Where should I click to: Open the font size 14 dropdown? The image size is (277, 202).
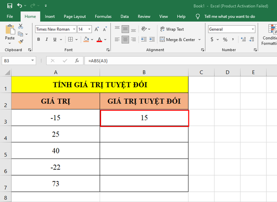[89, 29]
